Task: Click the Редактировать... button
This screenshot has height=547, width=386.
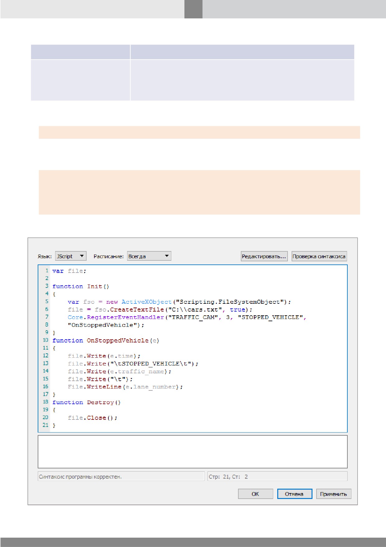Action: click(x=264, y=256)
